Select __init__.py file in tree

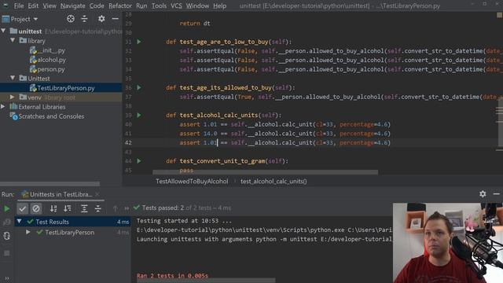[x=47, y=50]
